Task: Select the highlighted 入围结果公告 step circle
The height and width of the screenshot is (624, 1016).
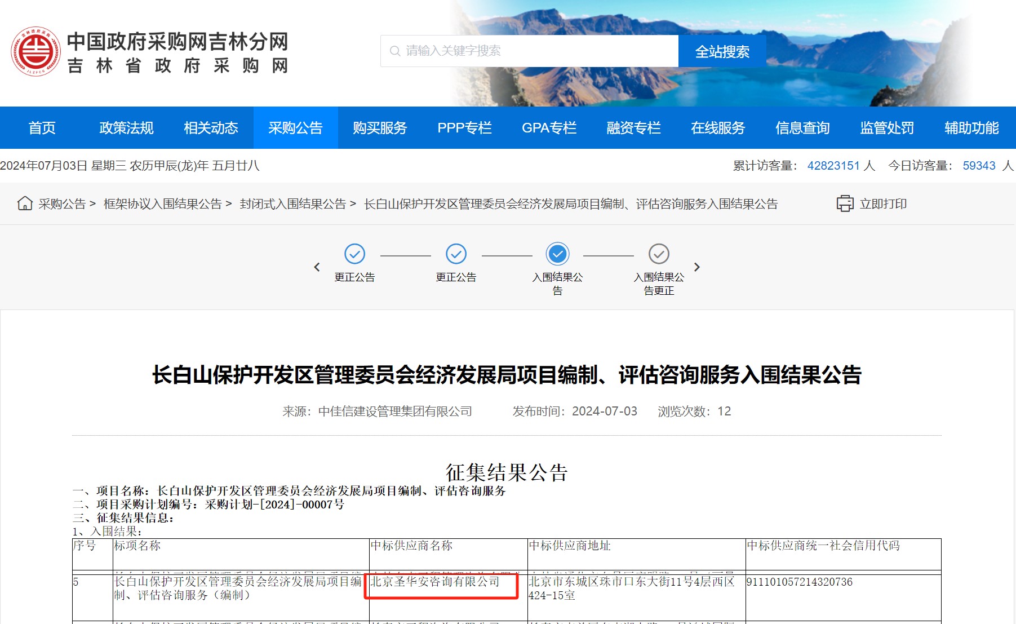Action: tap(558, 254)
